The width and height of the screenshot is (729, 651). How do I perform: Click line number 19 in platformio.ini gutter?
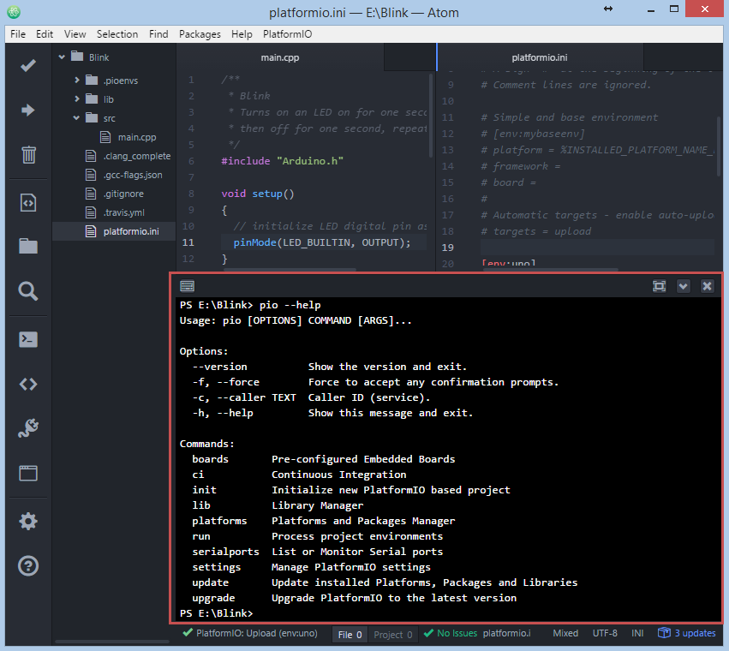pos(447,248)
